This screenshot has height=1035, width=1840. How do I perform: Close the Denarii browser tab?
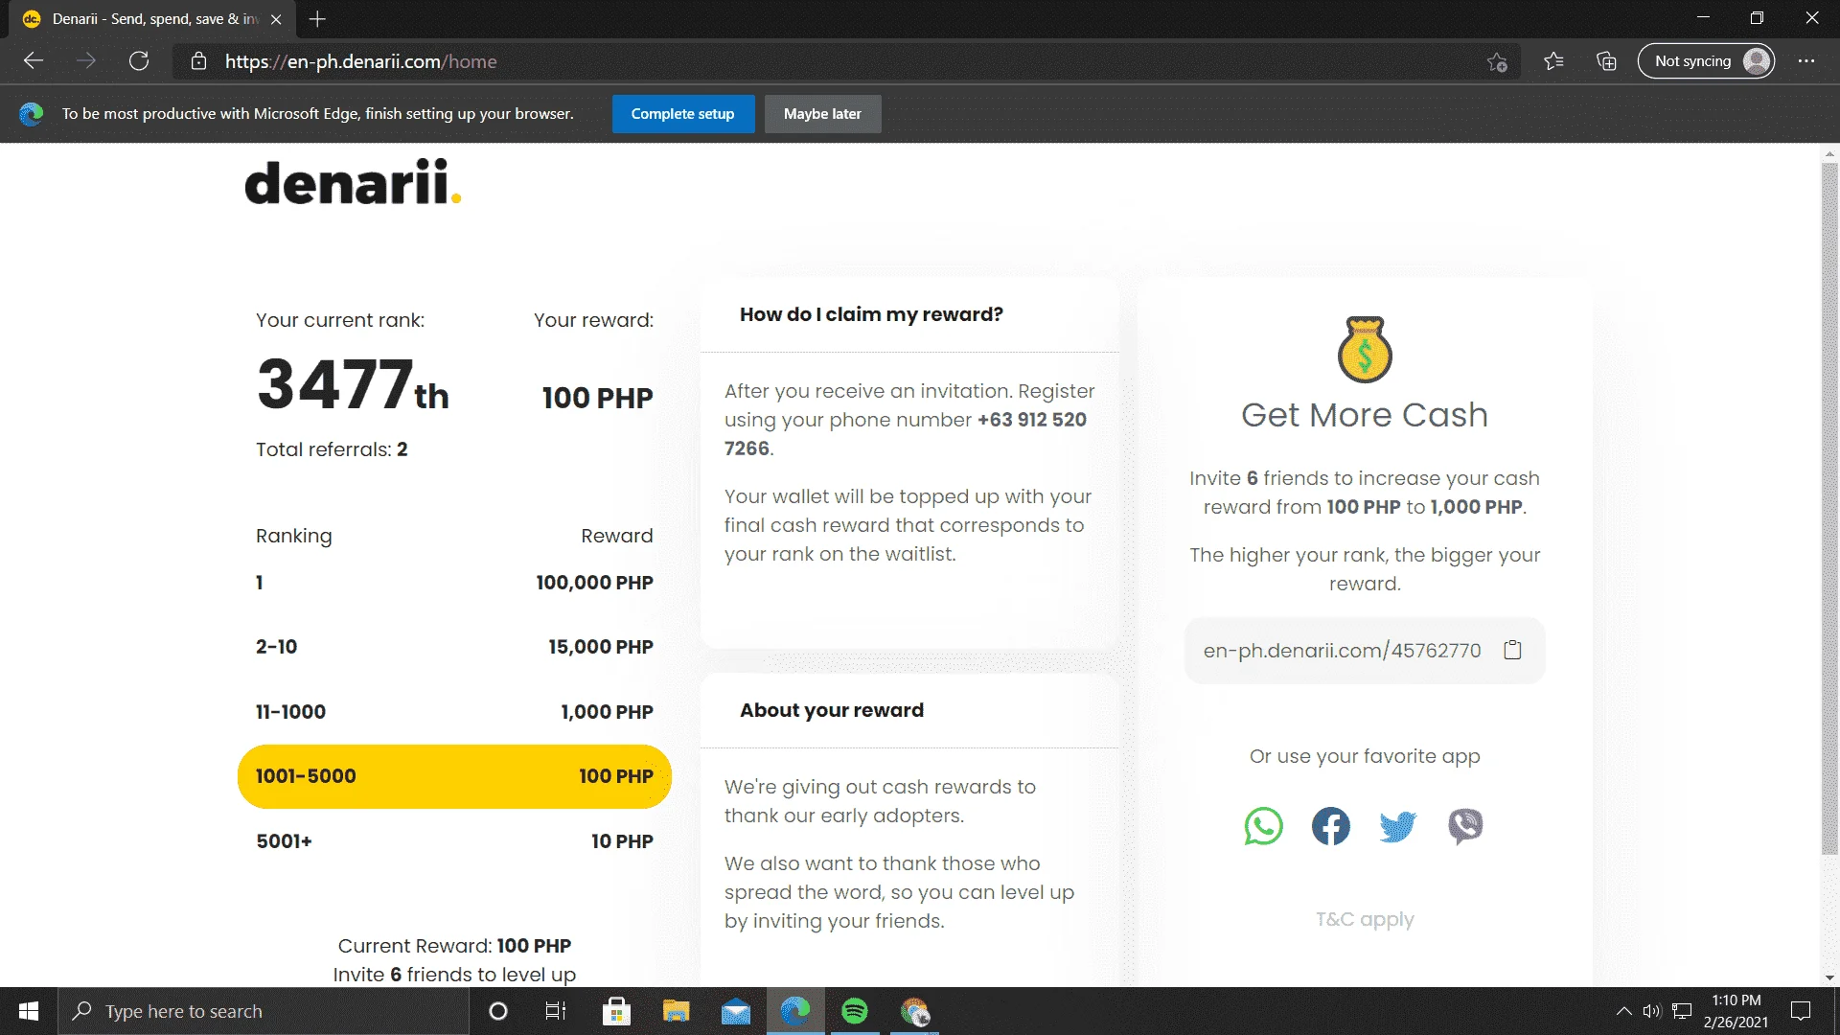tap(276, 19)
